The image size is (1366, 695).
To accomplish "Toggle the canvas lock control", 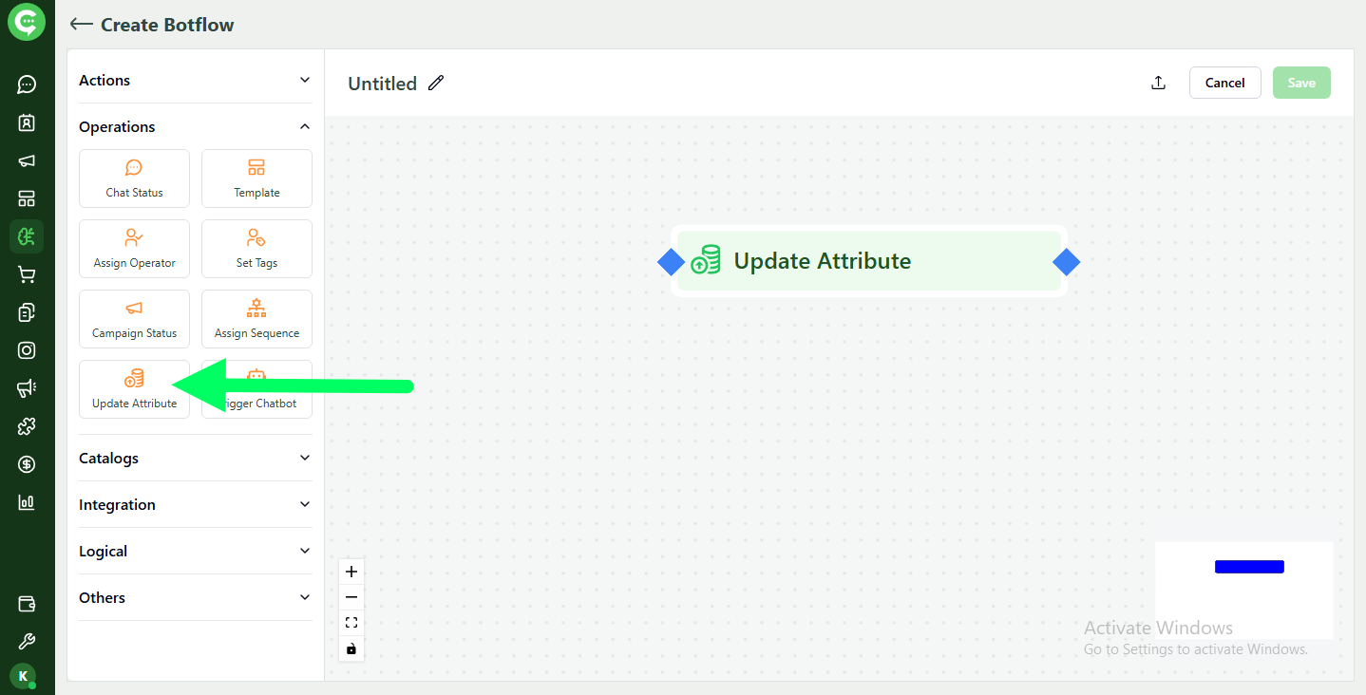I will coord(351,648).
